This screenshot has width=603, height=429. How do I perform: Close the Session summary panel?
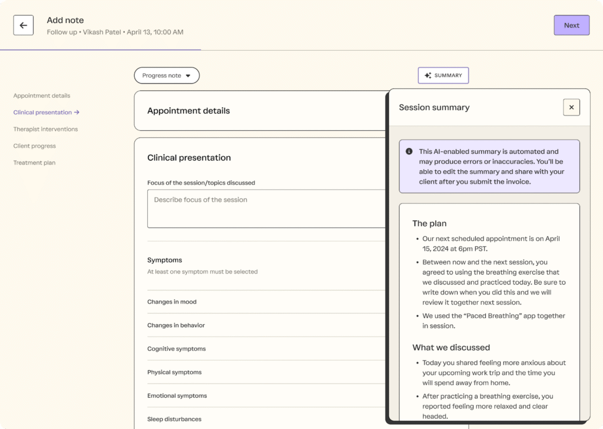coord(571,107)
